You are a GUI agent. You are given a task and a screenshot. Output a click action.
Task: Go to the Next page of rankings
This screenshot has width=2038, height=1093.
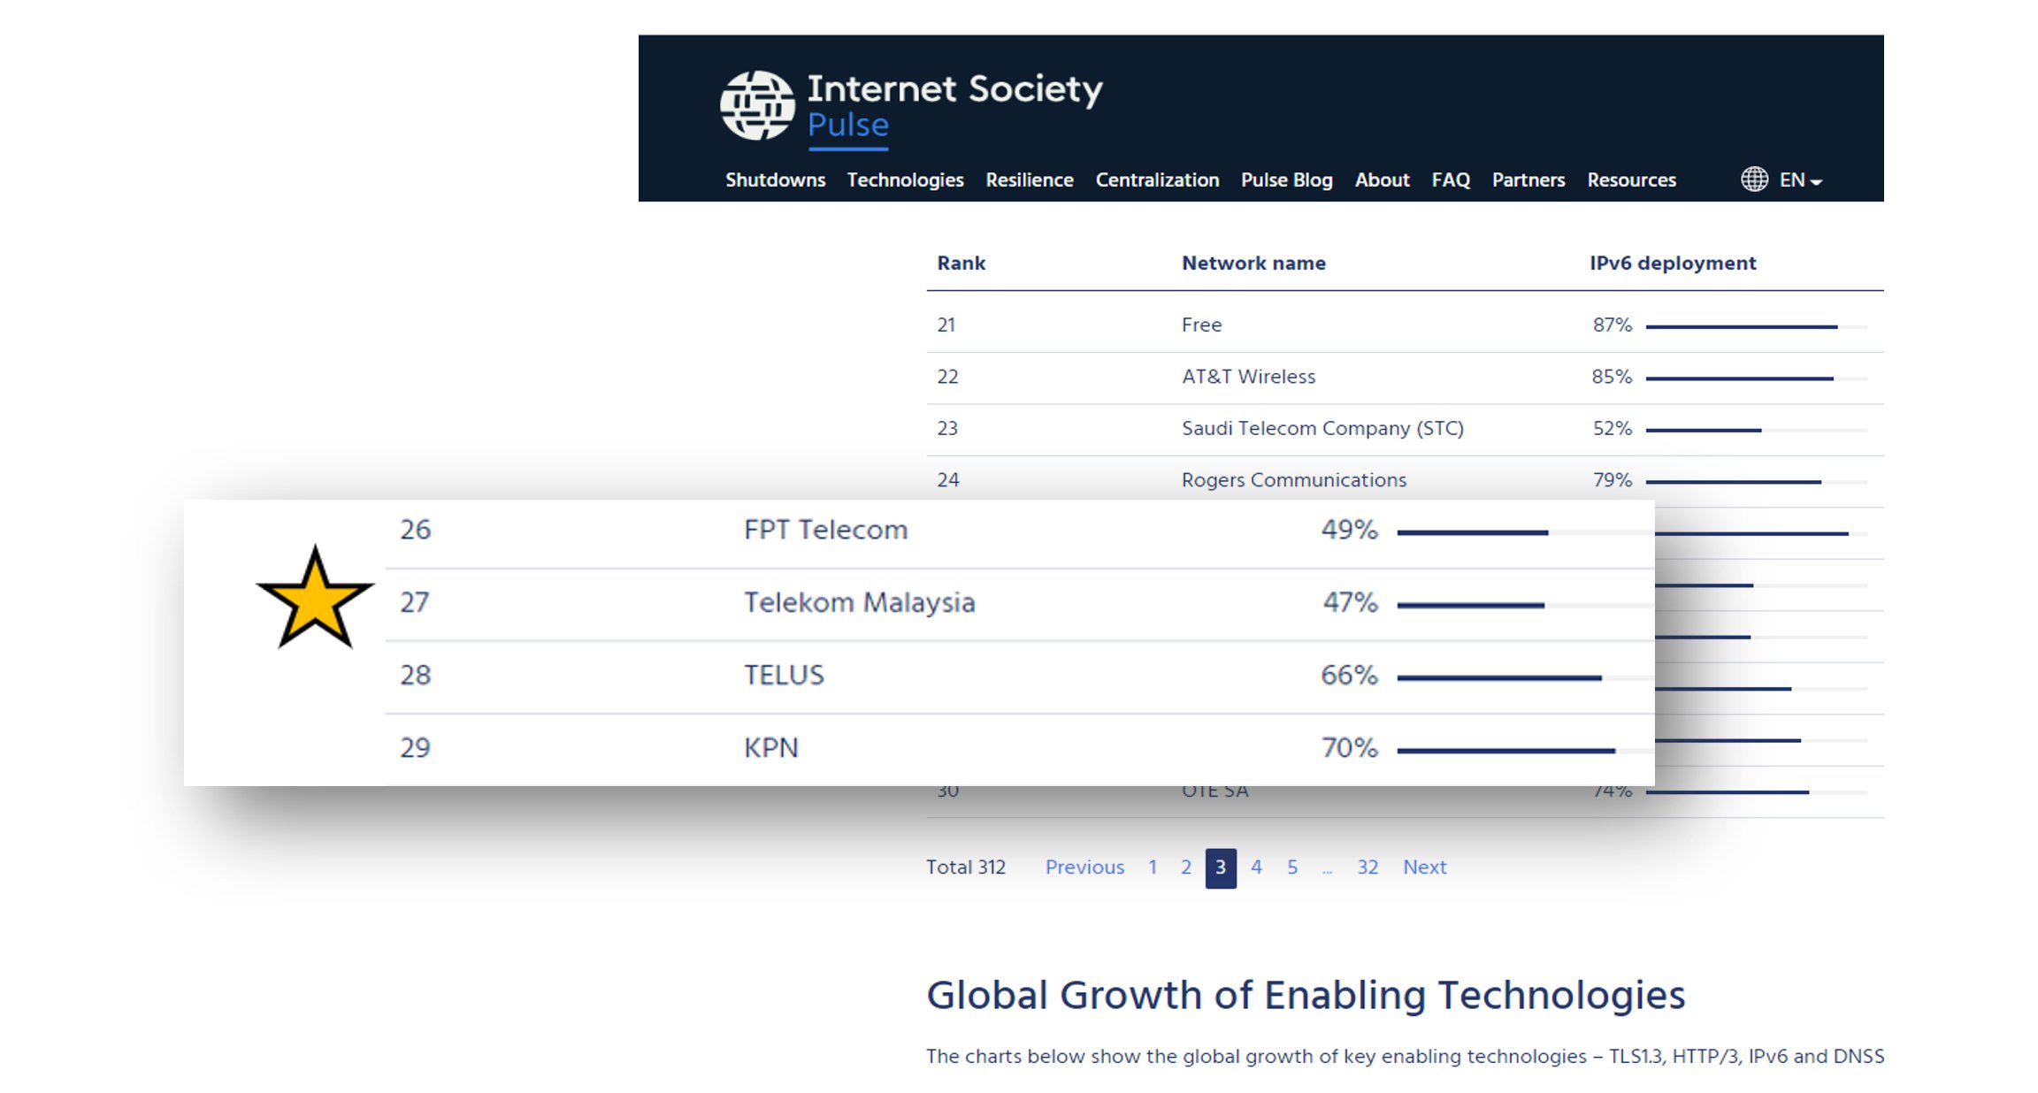(x=1424, y=868)
